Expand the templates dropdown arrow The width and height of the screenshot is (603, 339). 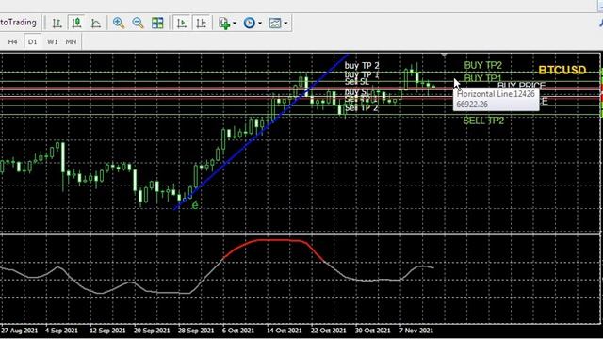click(x=285, y=23)
